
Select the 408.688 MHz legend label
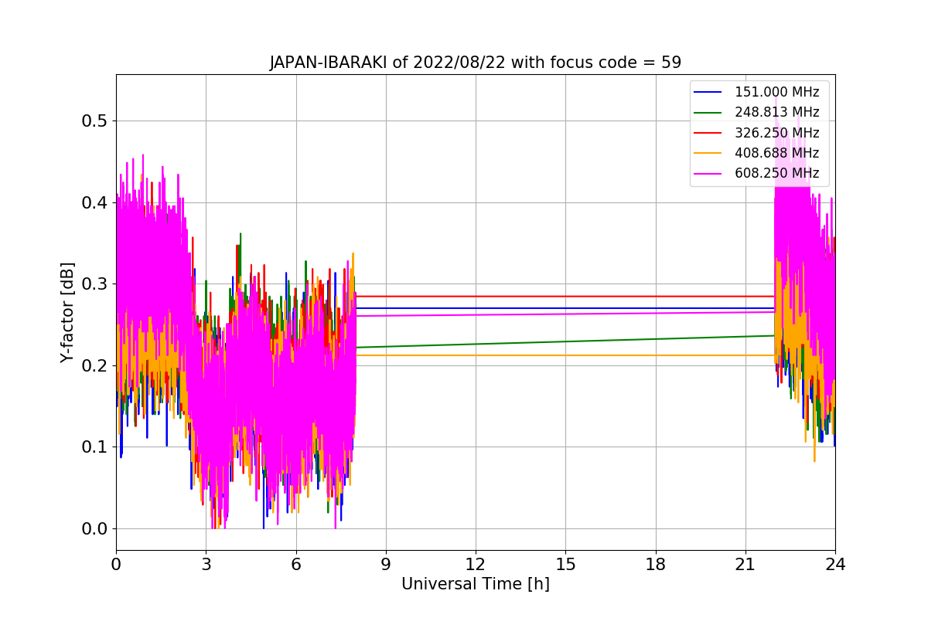pos(776,153)
